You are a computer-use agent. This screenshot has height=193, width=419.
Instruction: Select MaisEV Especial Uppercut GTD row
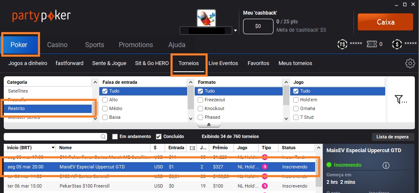pyautogui.click(x=159, y=167)
